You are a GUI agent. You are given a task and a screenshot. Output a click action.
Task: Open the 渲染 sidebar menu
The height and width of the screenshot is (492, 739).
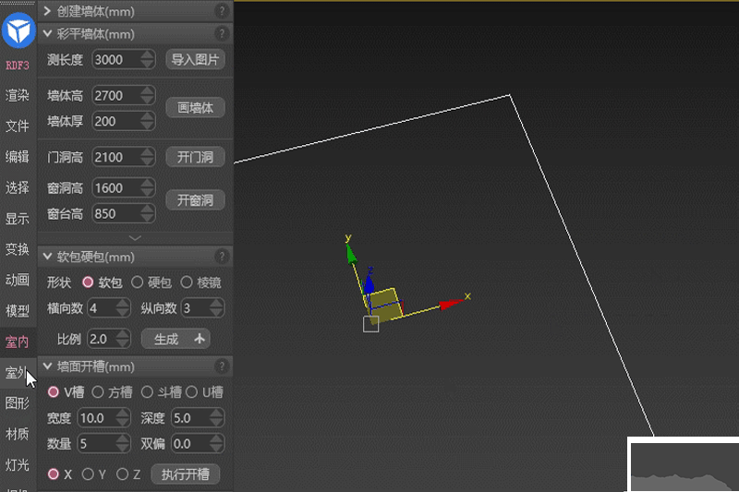[18, 95]
